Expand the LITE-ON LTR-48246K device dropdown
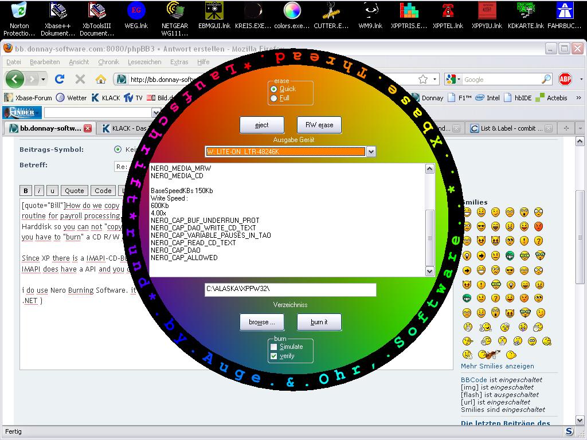Screen dimensions: 587x440 pyautogui.click(x=371, y=152)
